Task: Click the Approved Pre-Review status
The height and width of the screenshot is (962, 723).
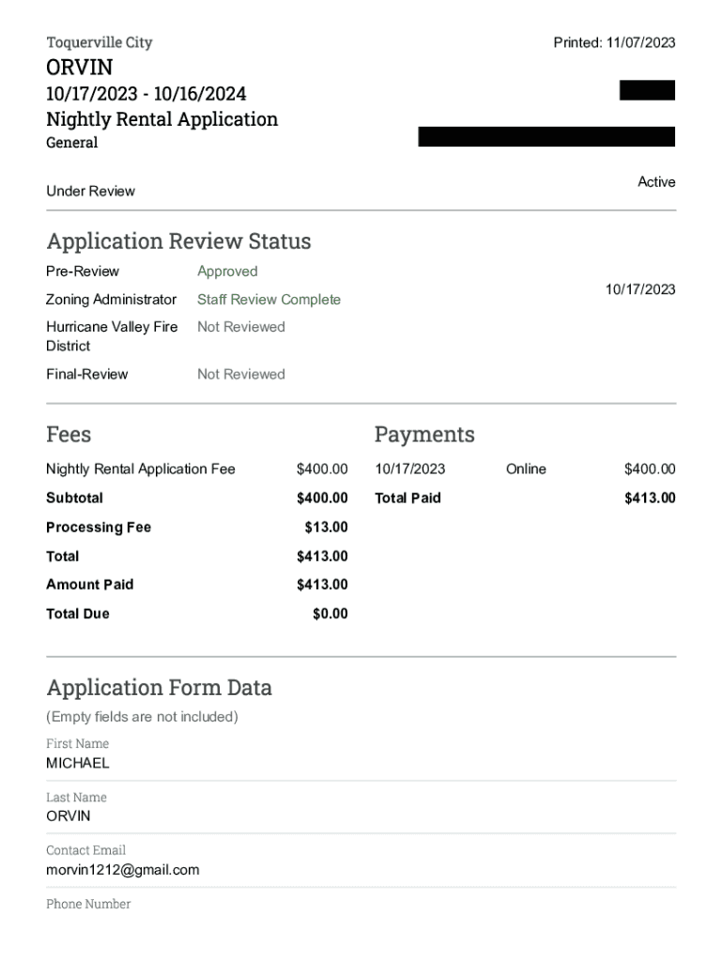Action: coord(227,272)
